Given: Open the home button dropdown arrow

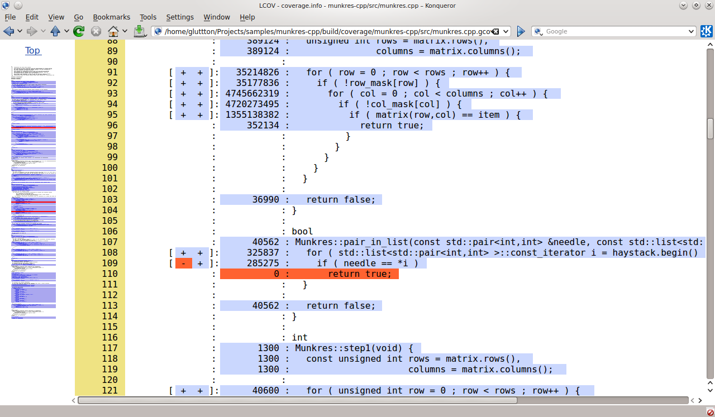Looking at the screenshot, I should pyautogui.click(x=125, y=31).
